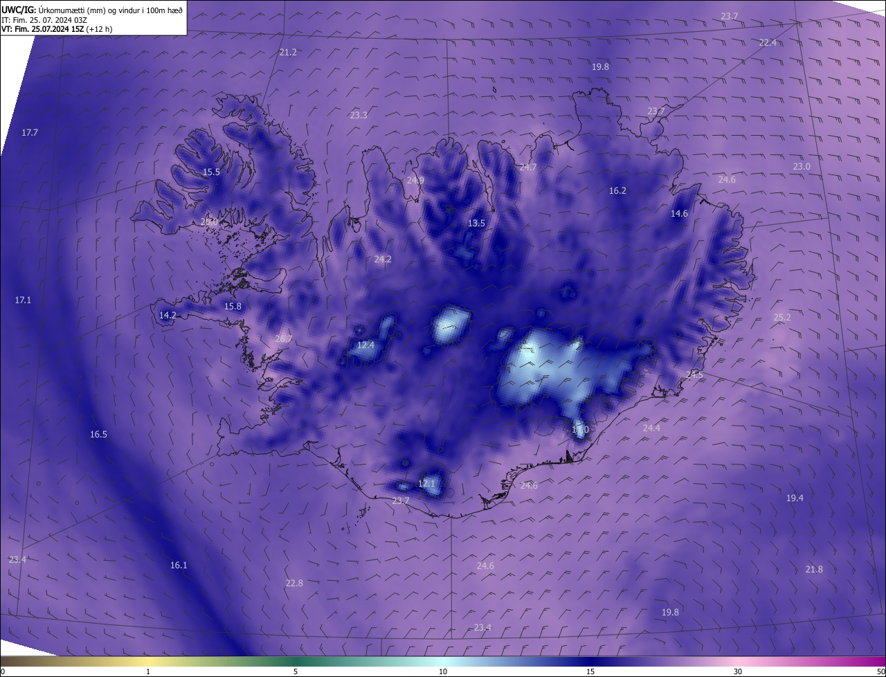Select the 22.4 value label
Viewport: 886px width, 677px height.
pyautogui.click(x=768, y=42)
